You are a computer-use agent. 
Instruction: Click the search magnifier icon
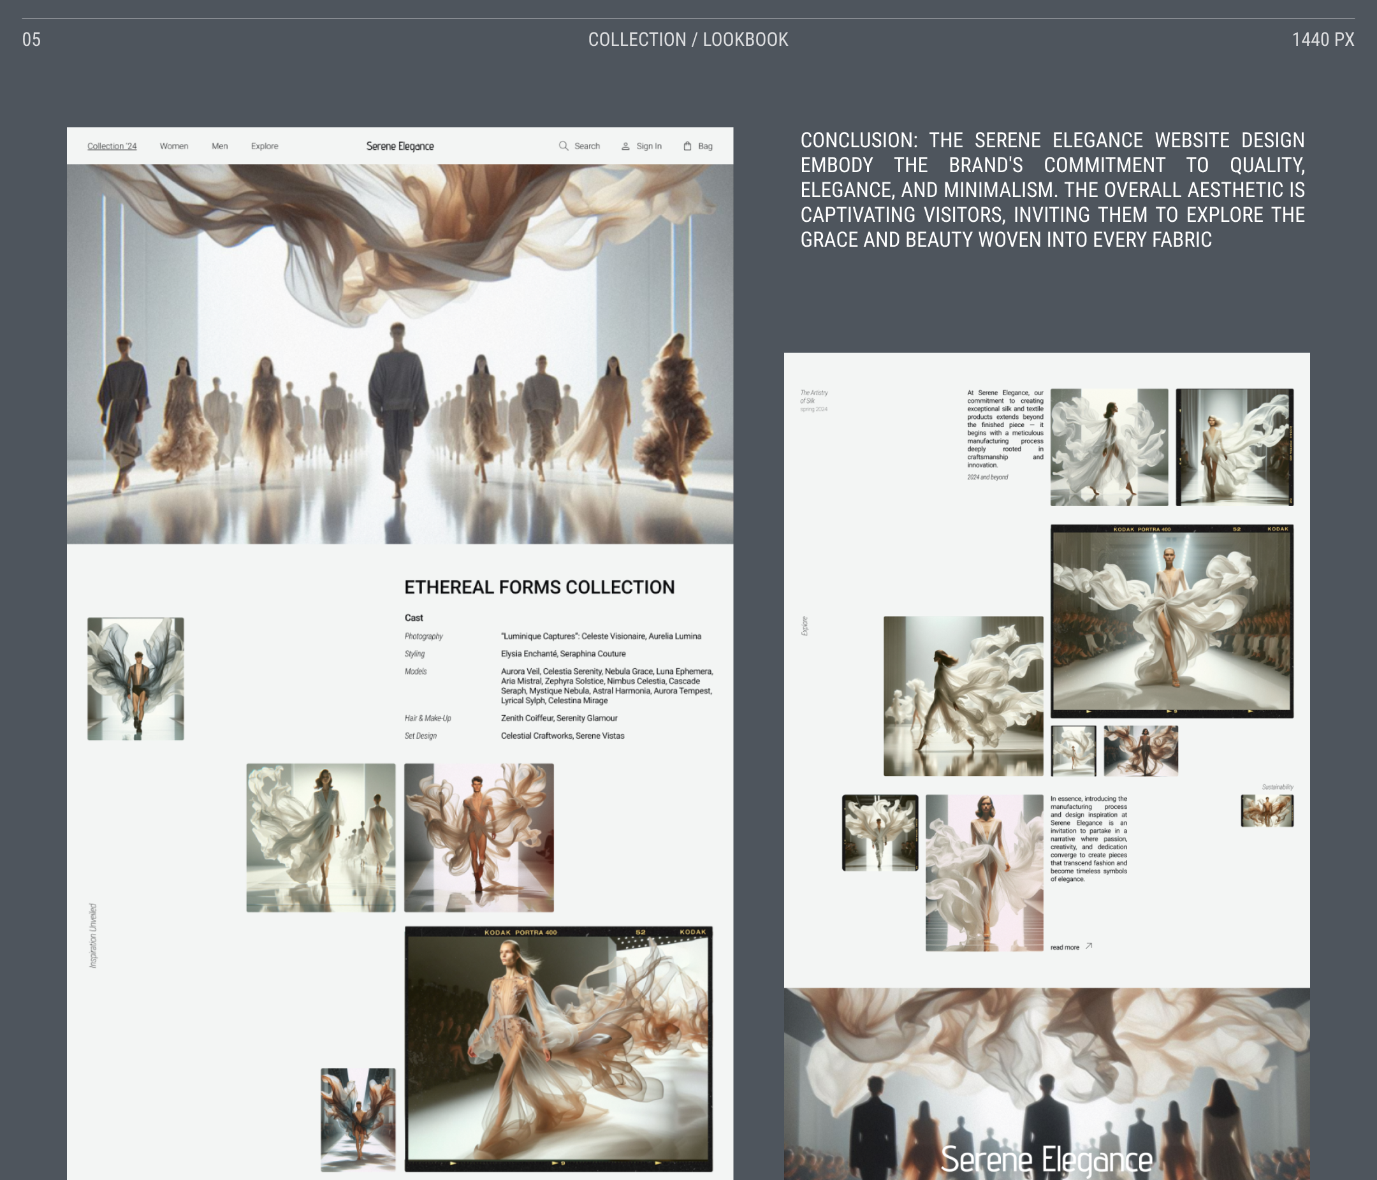tap(563, 146)
